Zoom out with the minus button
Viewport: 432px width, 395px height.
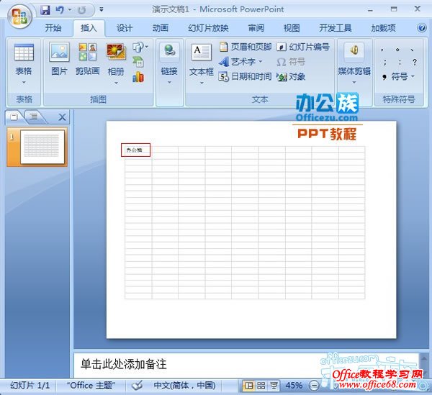click(x=314, y=386)
